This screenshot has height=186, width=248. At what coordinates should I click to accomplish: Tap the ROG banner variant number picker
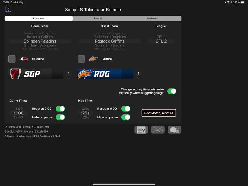[138, 75]
